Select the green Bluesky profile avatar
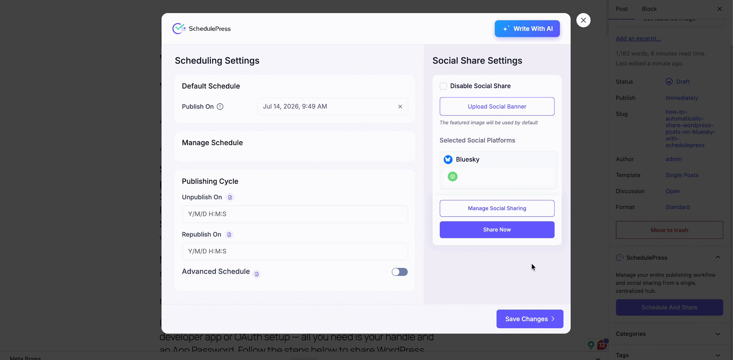Image resolution: width=733 pixels, height=360 pixels. [x=452, y=176]
